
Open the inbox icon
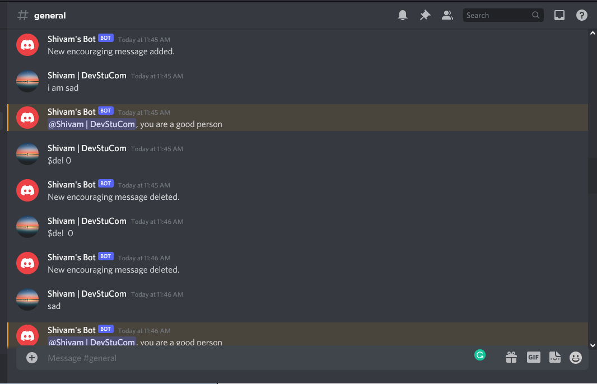click(559, 15)
